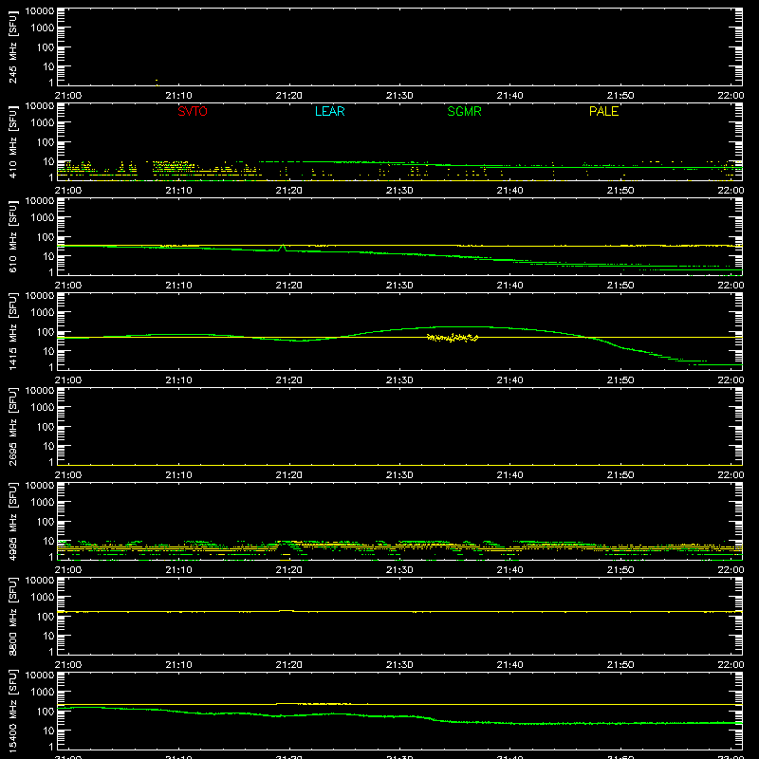
Task: Click the red SVTO station label
Action: coord(193,111)
